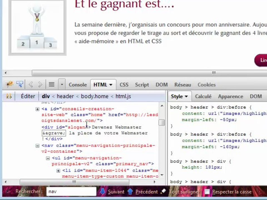Click the Lire read-more button
This screenshot has height=200, width=267.
261,60
